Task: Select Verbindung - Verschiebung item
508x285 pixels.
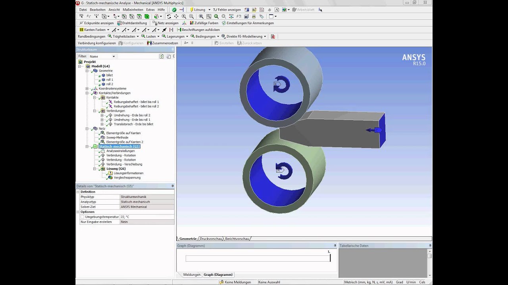Action: (x=124, y=164)
